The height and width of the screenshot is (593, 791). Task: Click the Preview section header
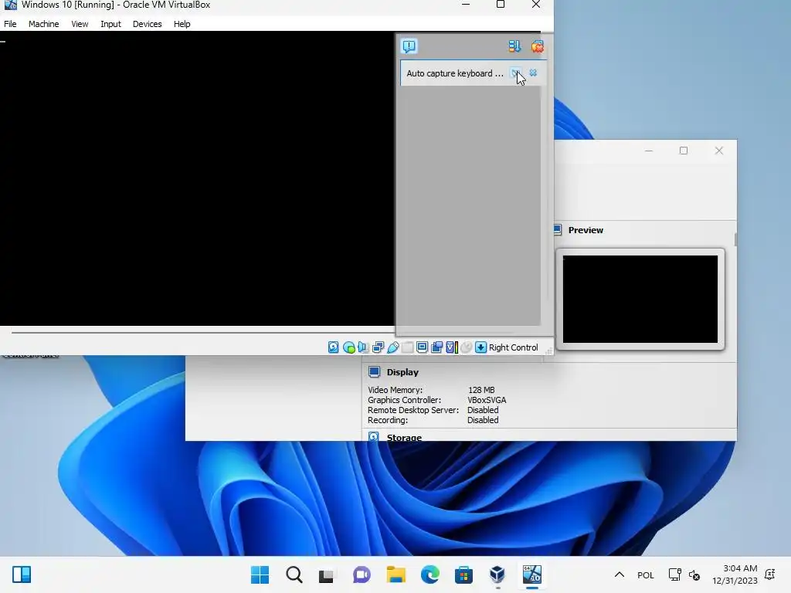pyautogui.click(x=586, y=230)
